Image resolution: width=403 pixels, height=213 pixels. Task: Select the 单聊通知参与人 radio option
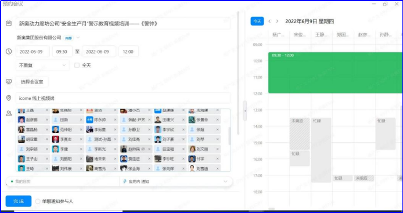coord(38,201)
